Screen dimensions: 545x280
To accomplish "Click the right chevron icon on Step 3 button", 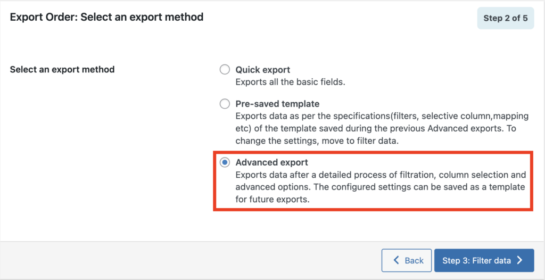I will [x=519, y=260].
